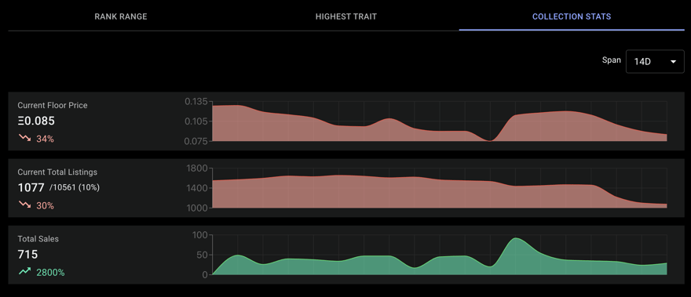The image size is (691, 297).
Task: Click the /10561 (10%) listings ratio
Action: (75, 188)
